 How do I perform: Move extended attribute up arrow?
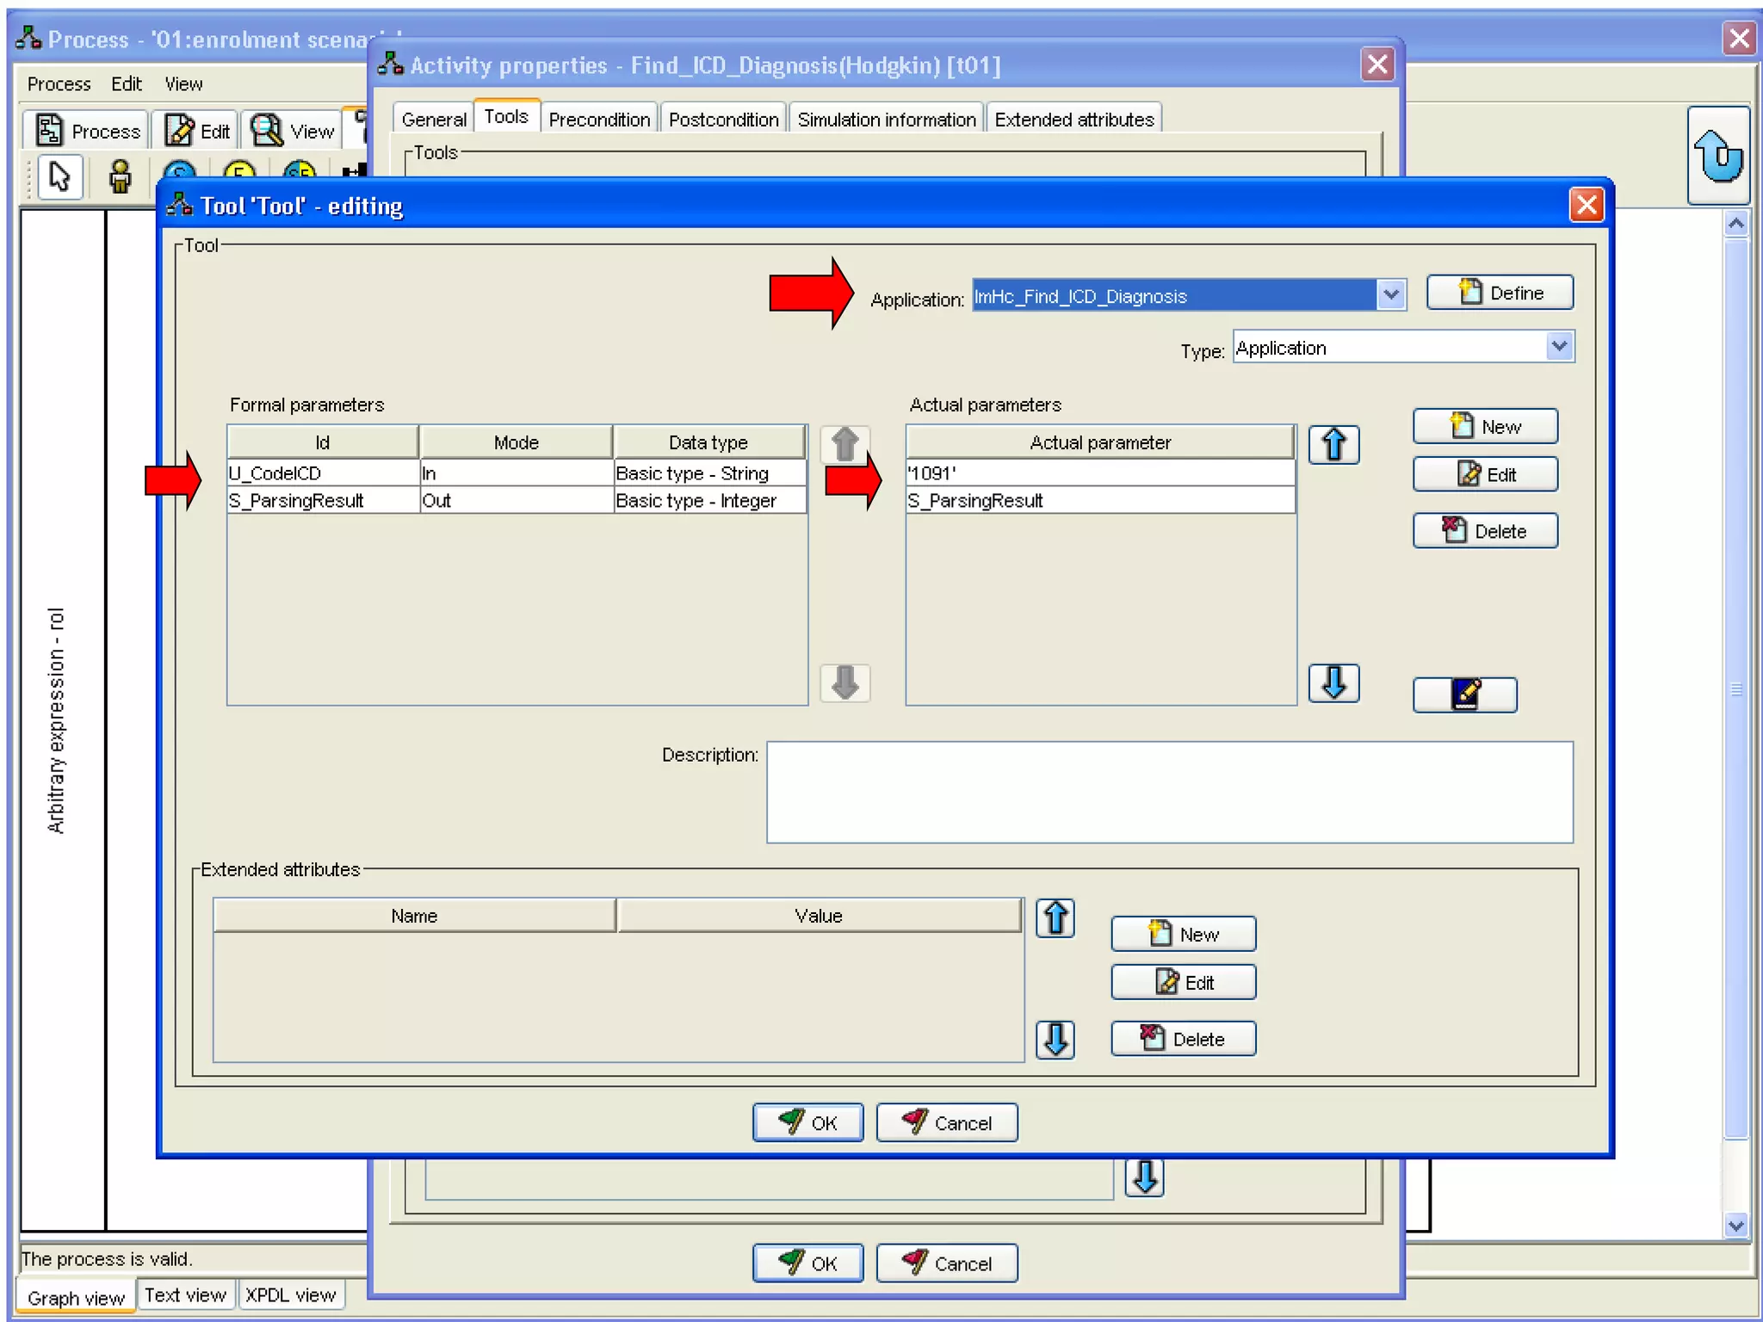pyautogui.click(x=1055, y=917)
